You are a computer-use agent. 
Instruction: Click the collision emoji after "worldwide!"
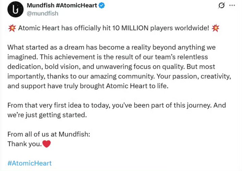(216, 28)
